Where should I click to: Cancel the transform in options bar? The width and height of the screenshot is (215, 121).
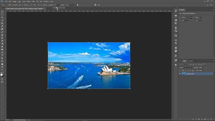click(x=95, y=5)
